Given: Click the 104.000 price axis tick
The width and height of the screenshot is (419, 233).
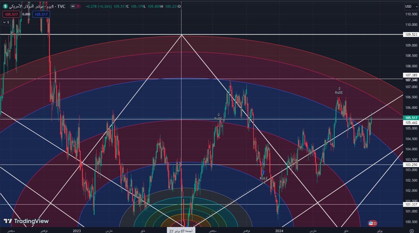Looking at the screenshot, I should 411,149.
